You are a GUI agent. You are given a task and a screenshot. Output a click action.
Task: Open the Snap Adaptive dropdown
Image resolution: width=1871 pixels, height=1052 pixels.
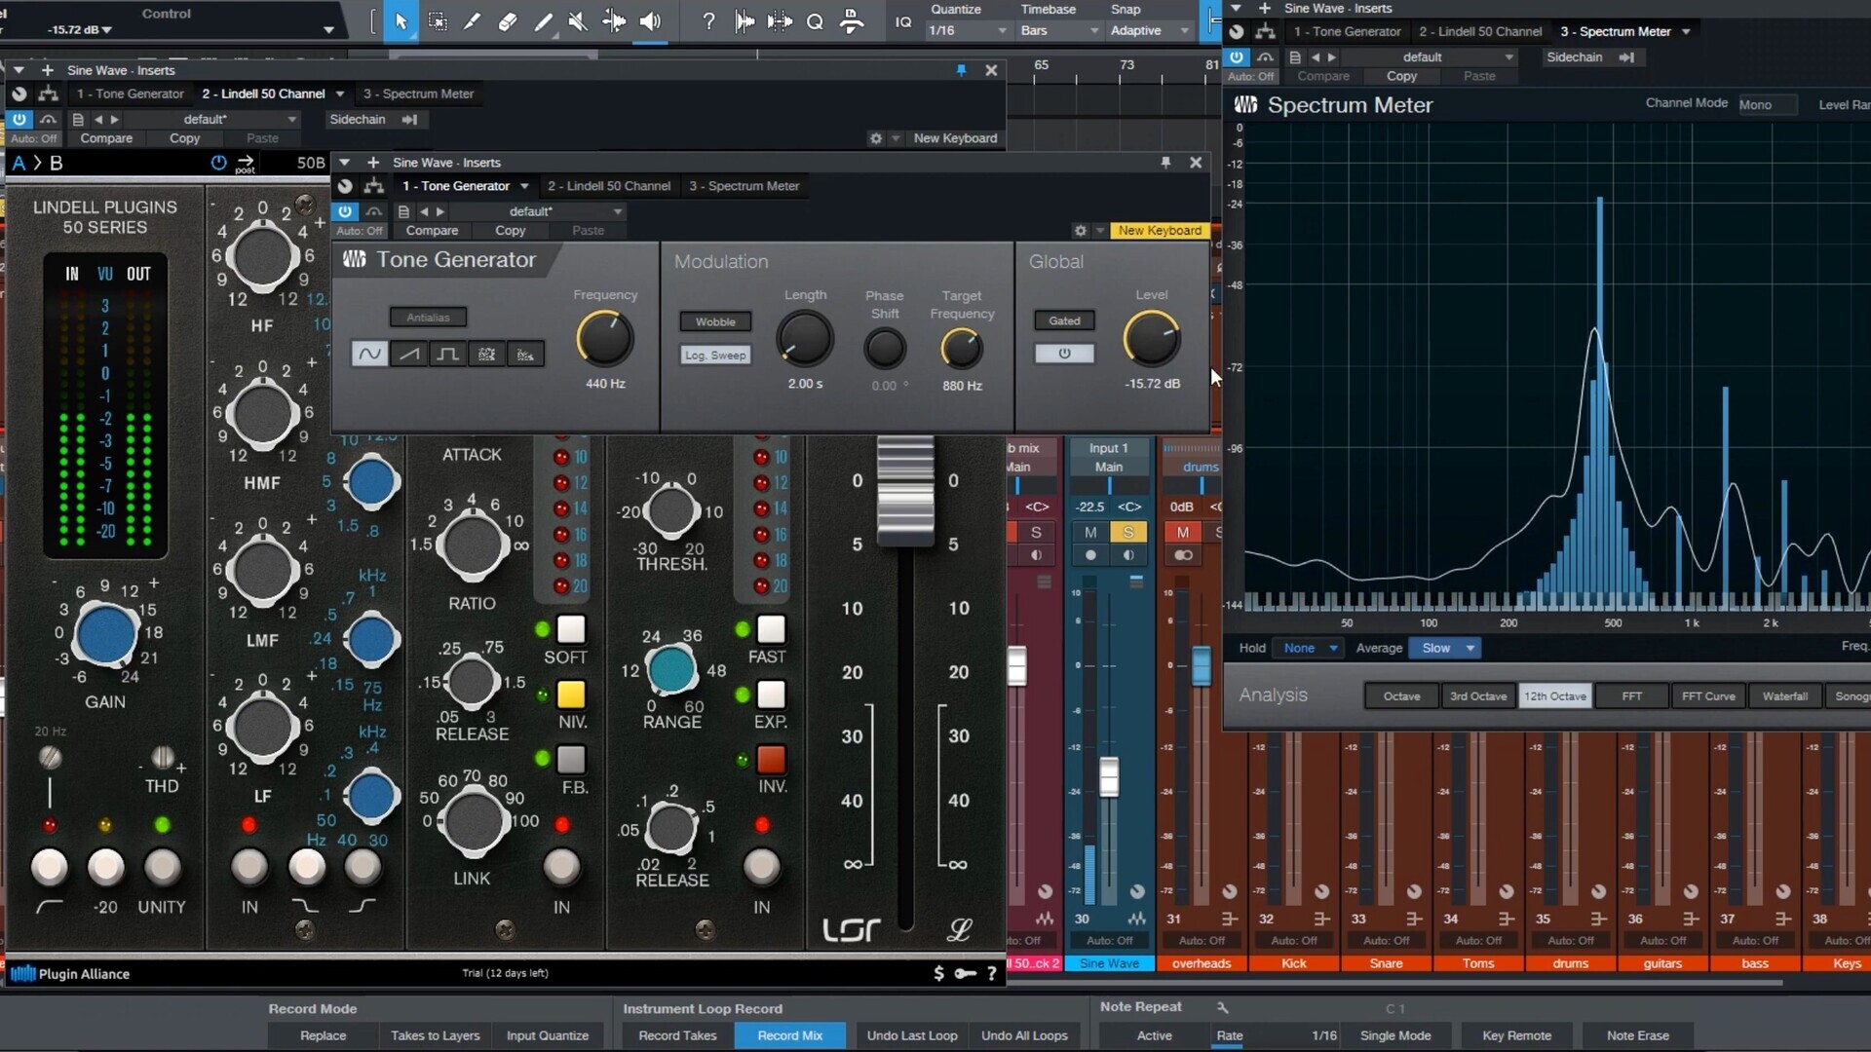(x=1150, y=31)
